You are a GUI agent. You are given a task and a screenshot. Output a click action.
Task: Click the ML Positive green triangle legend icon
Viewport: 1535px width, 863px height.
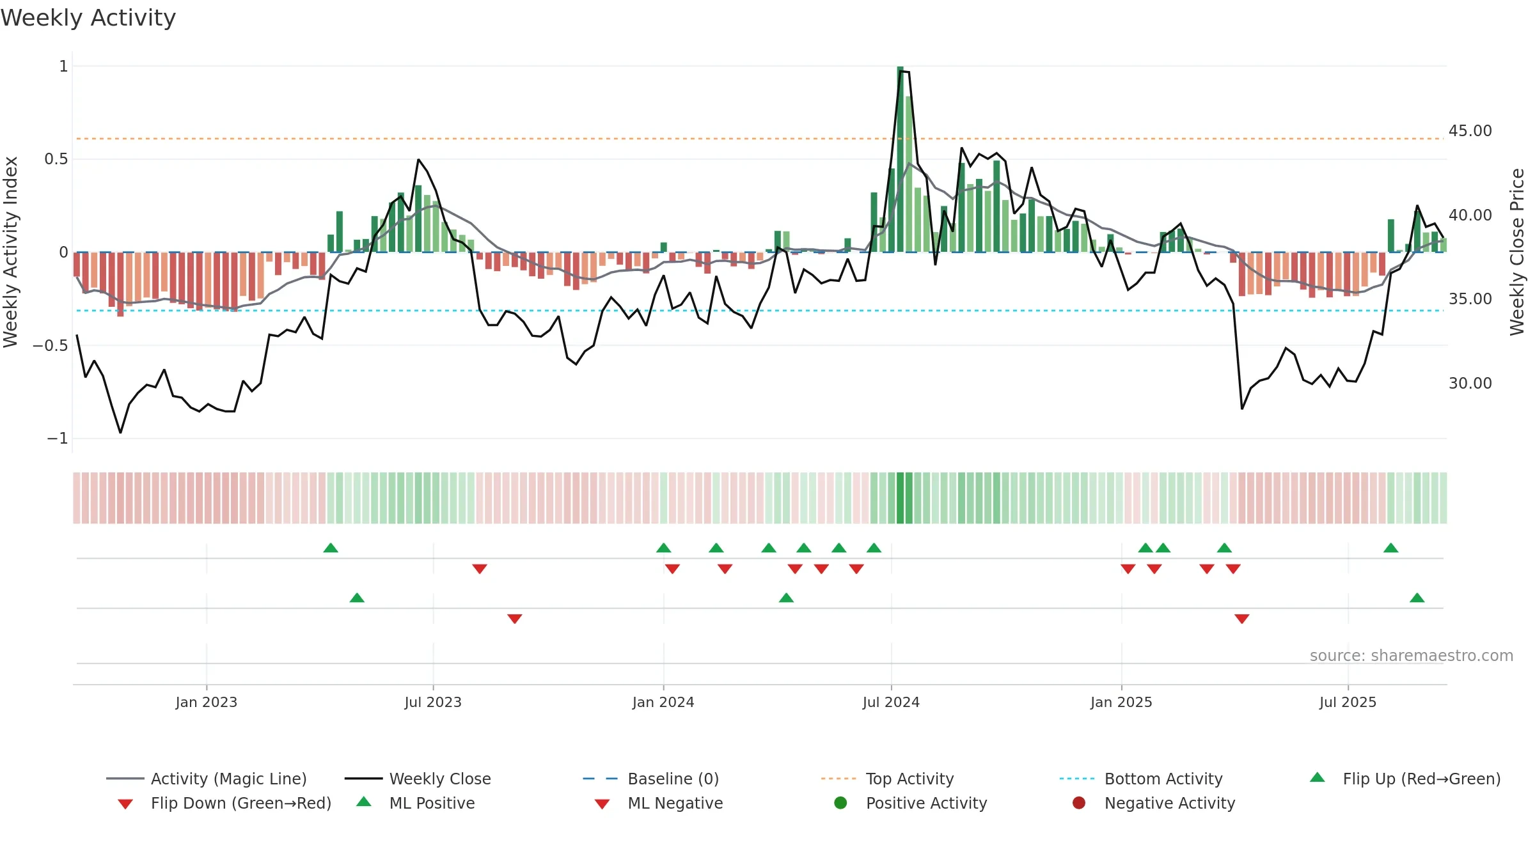coord(364,802)
